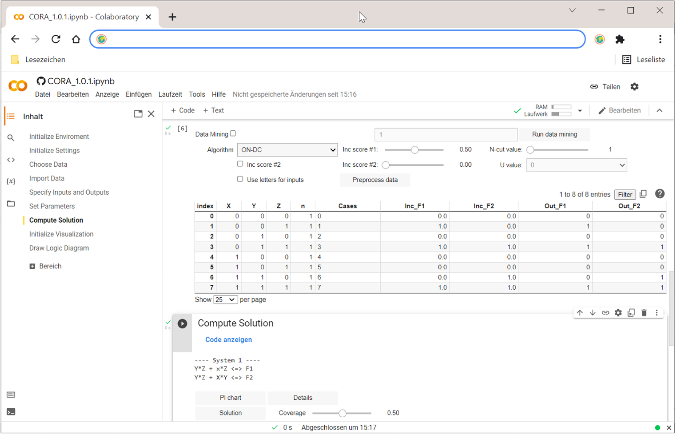Image resolution: width=675 pixels, height=434 pixels.
Task: Open the browser extensions puzzle icon
Action: click(x=620, y=39)
